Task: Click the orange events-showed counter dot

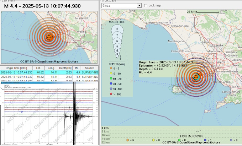Action: coord(128,140)
